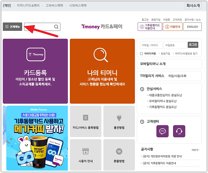Screen dimensions: 208x173
Task: Click the Tmoney card icon in 카드등록 tile
Action: pos(36,54)
